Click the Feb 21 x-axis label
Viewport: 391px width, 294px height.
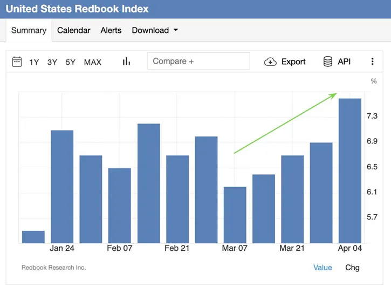tap(177, 248)
